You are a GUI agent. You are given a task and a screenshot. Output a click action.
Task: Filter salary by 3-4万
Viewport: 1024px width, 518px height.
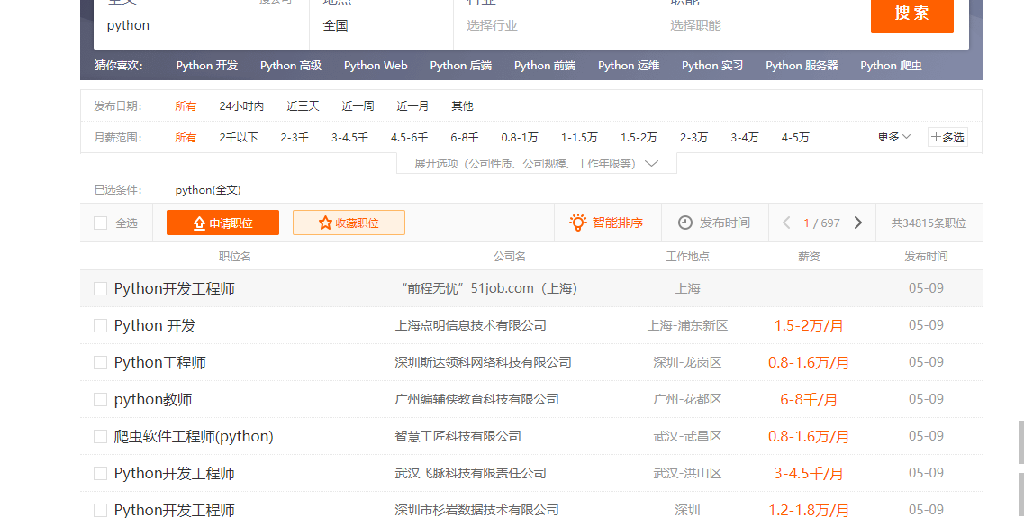(745, 137)
